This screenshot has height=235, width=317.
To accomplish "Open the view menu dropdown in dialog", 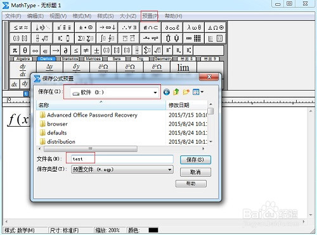I will coord(198,92).
